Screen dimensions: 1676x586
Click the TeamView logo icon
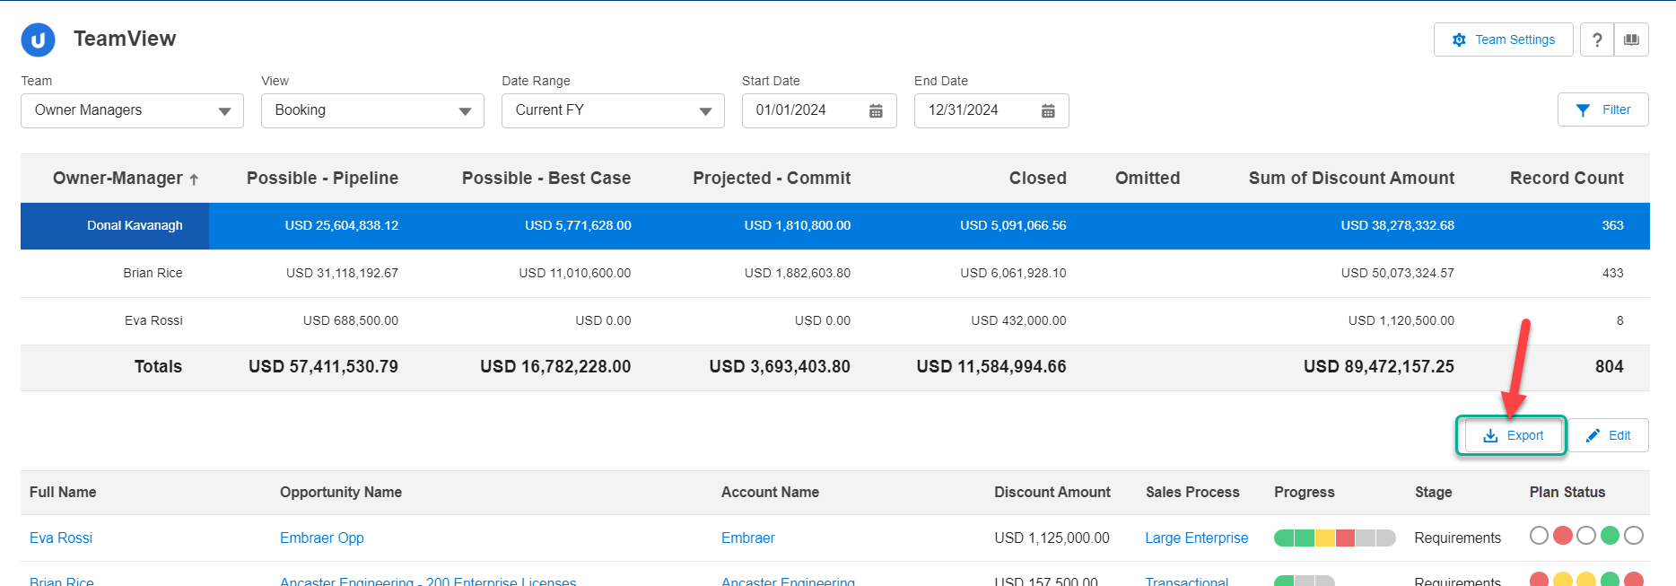(x=38, y=40)
